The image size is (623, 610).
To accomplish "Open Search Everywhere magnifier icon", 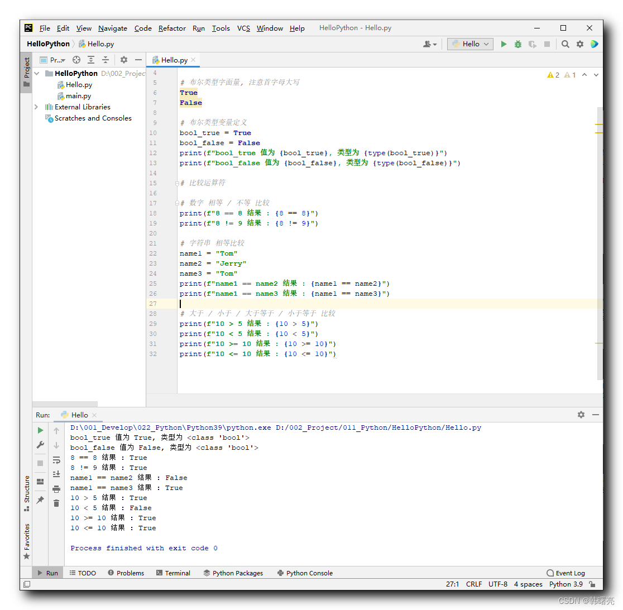I will (x=565, y=44).
